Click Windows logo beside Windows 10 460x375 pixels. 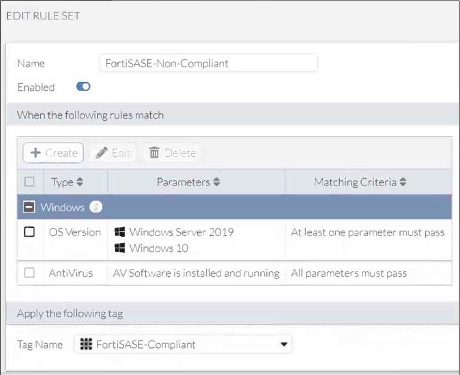coord(119,248)
